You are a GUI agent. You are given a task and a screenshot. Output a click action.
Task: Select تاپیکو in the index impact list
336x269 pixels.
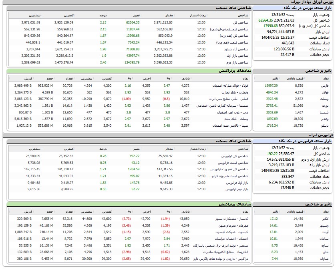coord(325,126)
